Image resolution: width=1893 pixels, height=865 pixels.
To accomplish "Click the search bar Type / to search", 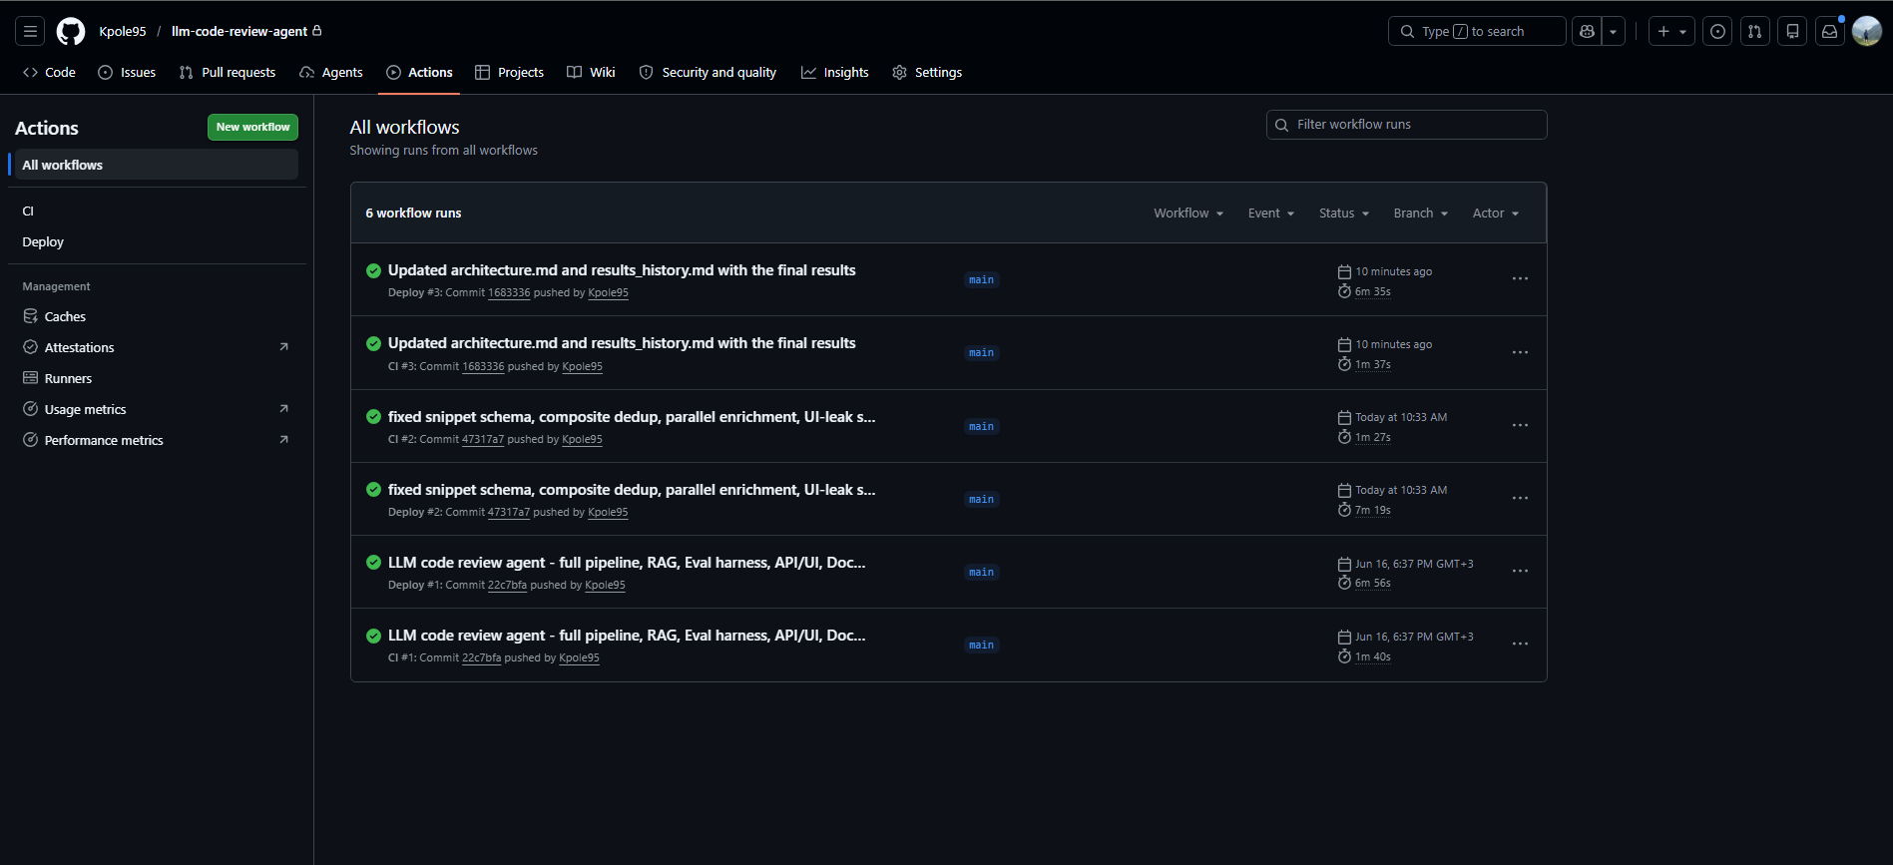I will [1476, 31].
